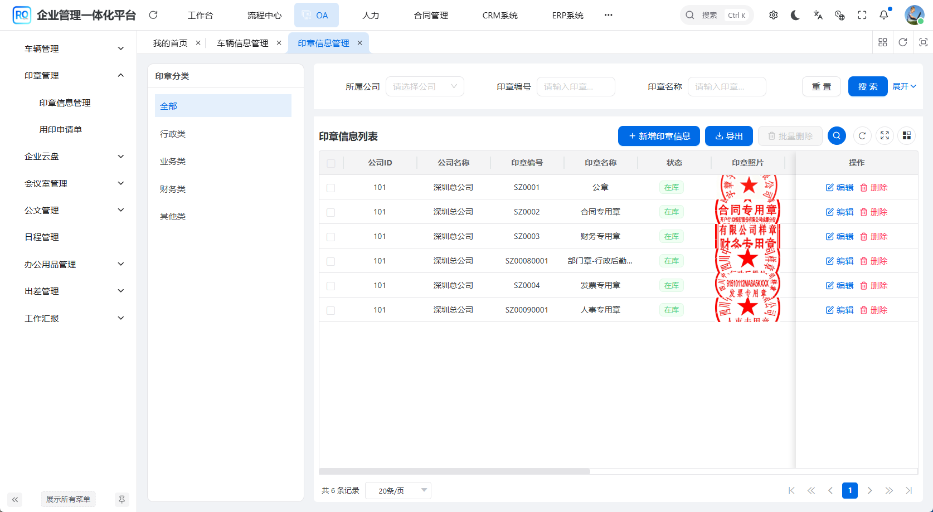Screen dimensions: 933x512
Task: Select checkbox for row SZ0001
Action: coord(331,188)
